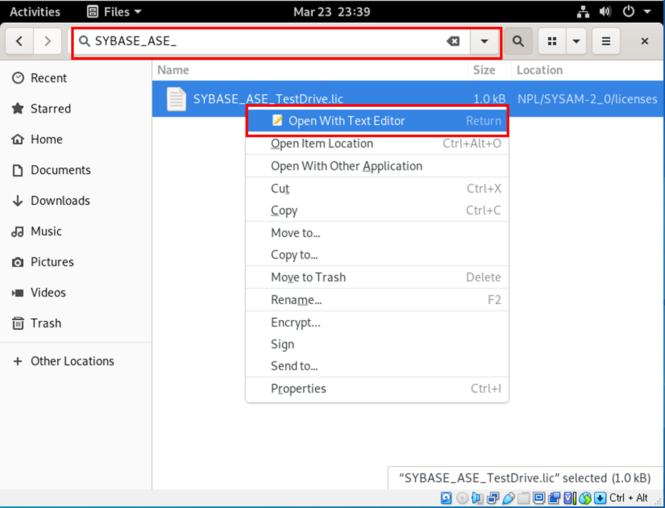Open Properties from context menu
665x508 pixels.
pos(377,389)
